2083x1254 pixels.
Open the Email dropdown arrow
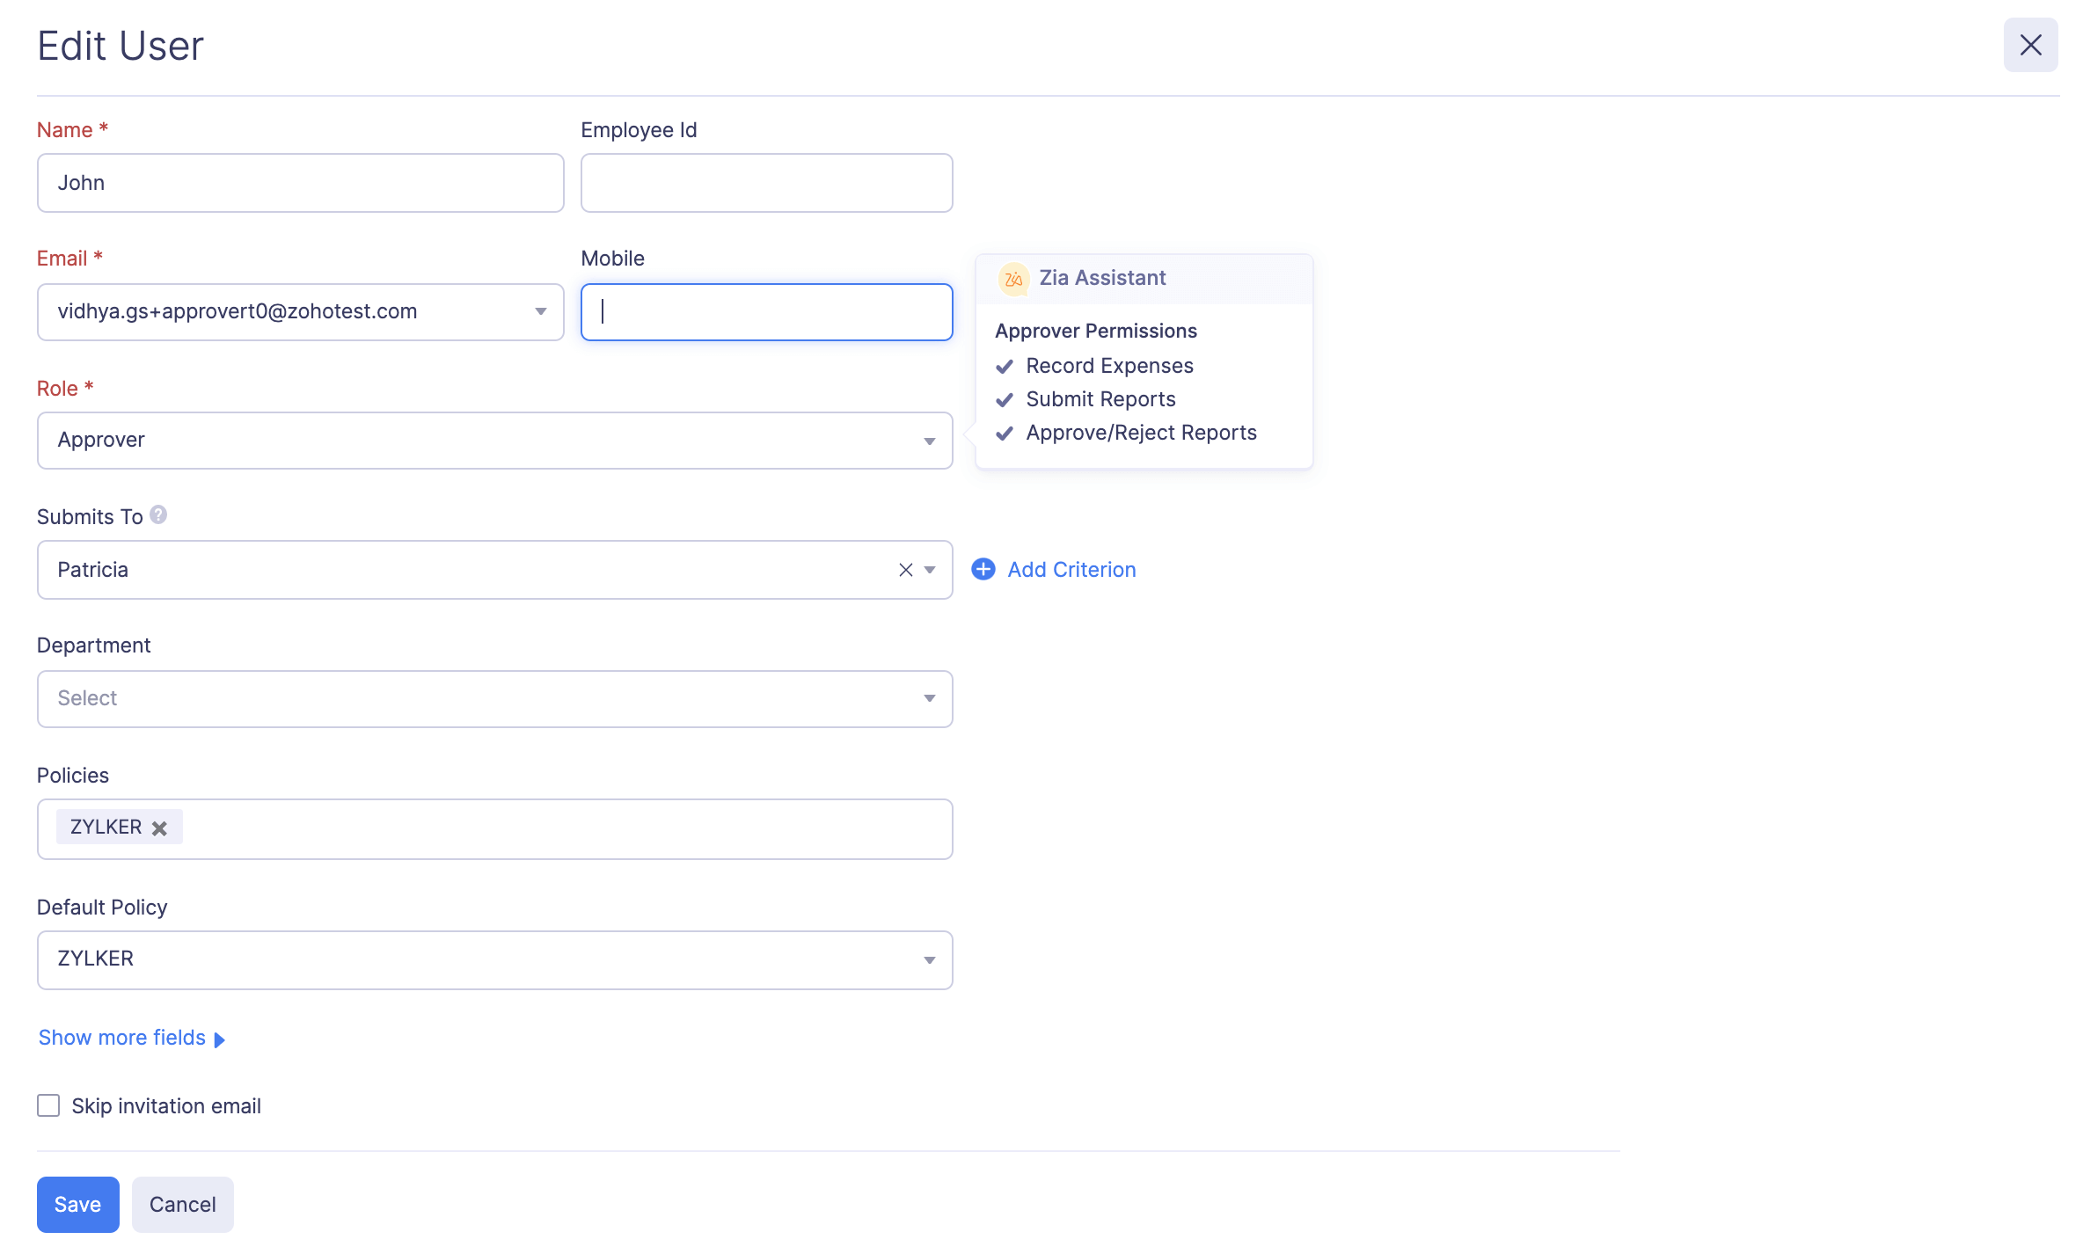click(x=541, y=312)
